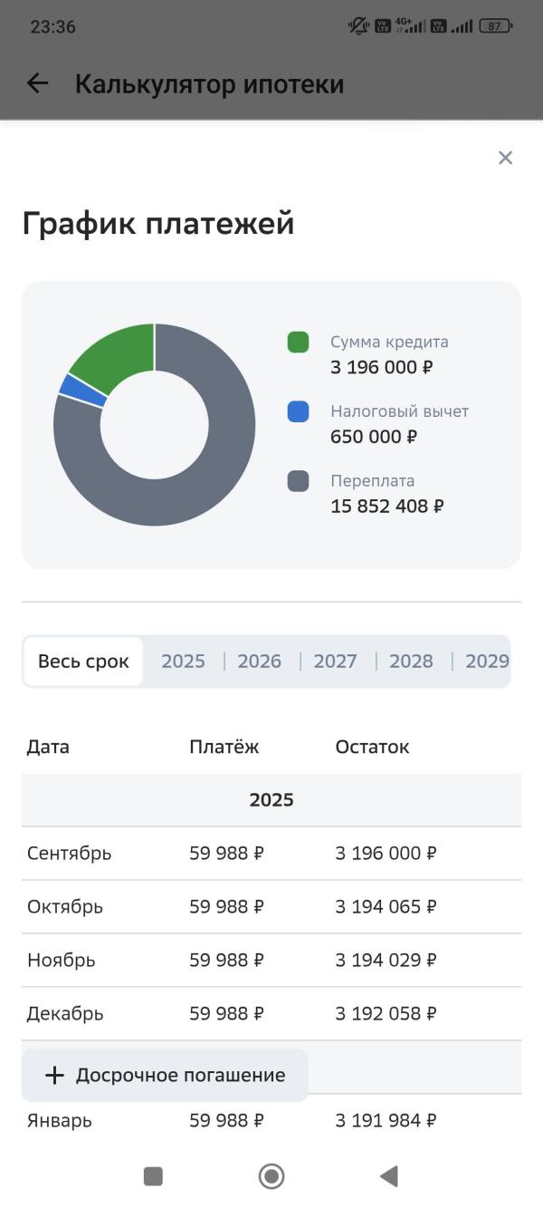Select the 2027 year tab

[x=336, y=662]
